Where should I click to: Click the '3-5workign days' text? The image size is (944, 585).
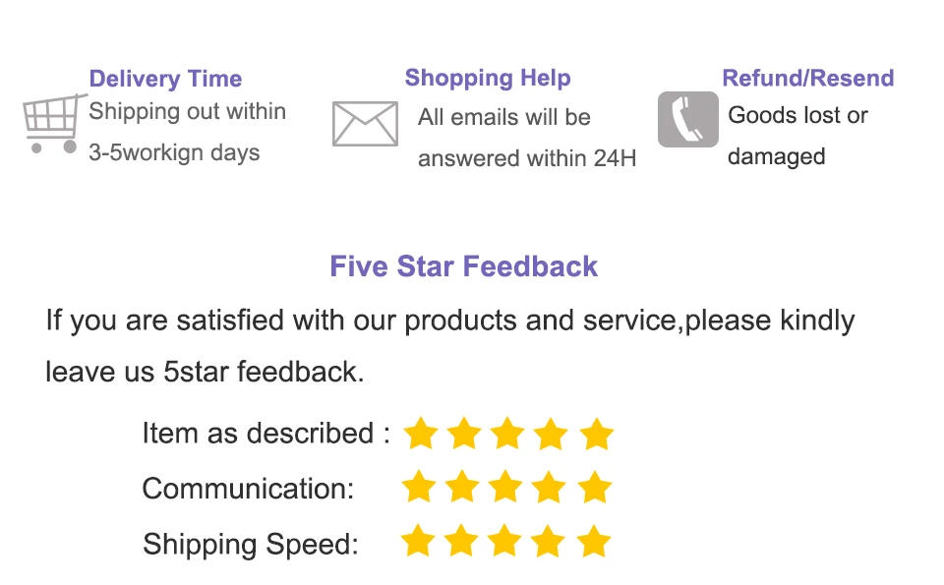click(175, 152)
